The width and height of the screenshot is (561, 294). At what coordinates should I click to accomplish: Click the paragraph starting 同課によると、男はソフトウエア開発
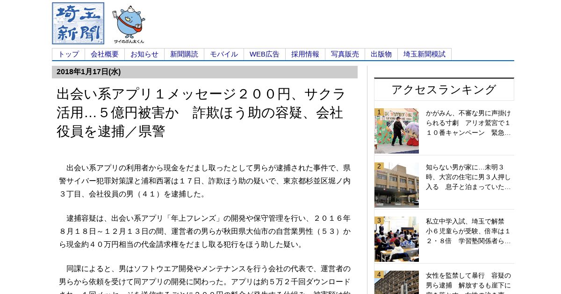click(205, 279)
